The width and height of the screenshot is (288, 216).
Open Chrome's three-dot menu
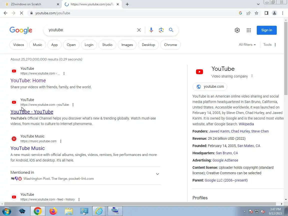coord(282,13)
